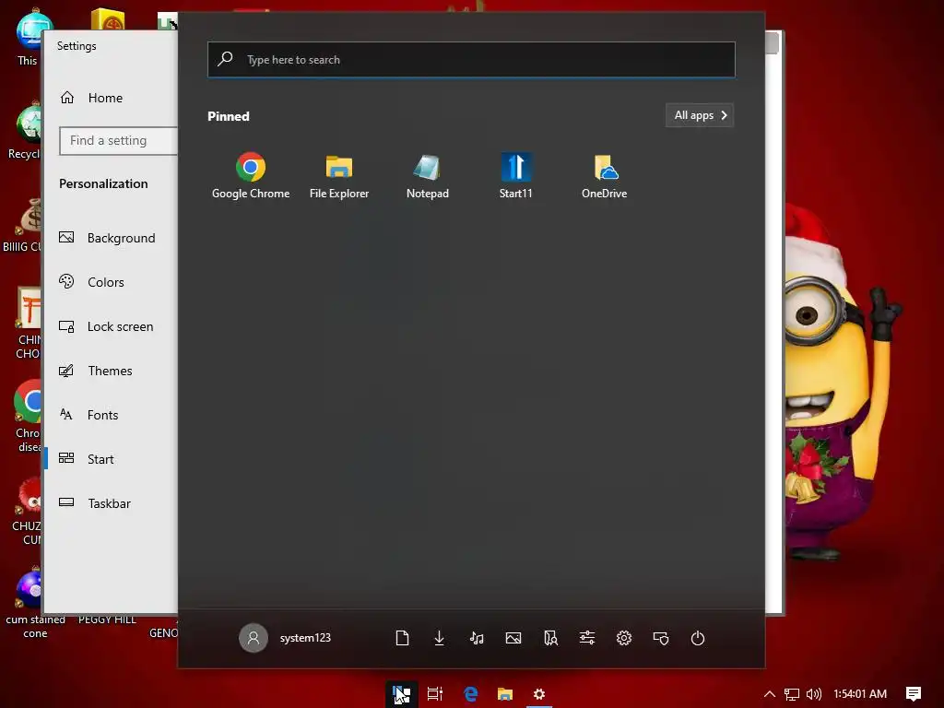Open volume control tray icon
944x708 pixels.
click(x=813, y=694)
